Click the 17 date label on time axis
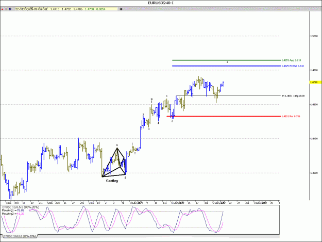 197,203
